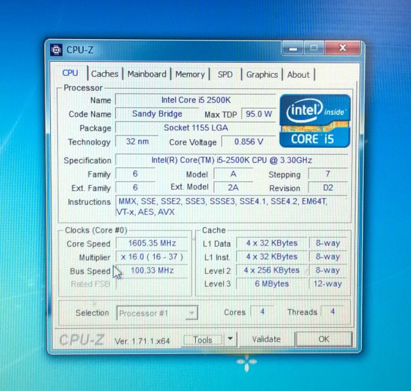
Task: Click the Name field 'Intel Core i5 2500K'
Action: coord(196,100)
